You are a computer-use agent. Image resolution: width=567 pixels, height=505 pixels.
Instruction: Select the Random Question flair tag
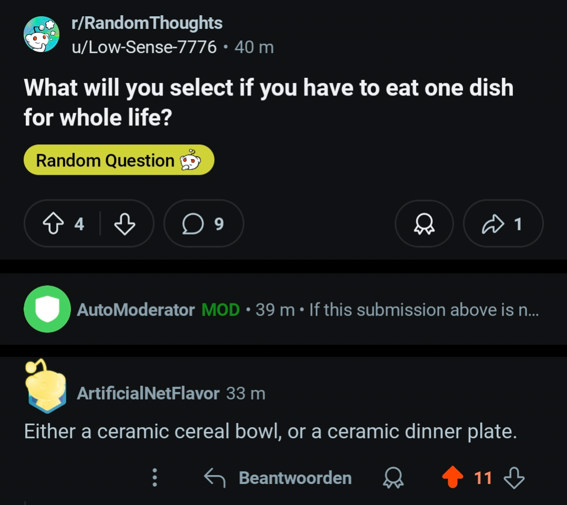(119, 160)
